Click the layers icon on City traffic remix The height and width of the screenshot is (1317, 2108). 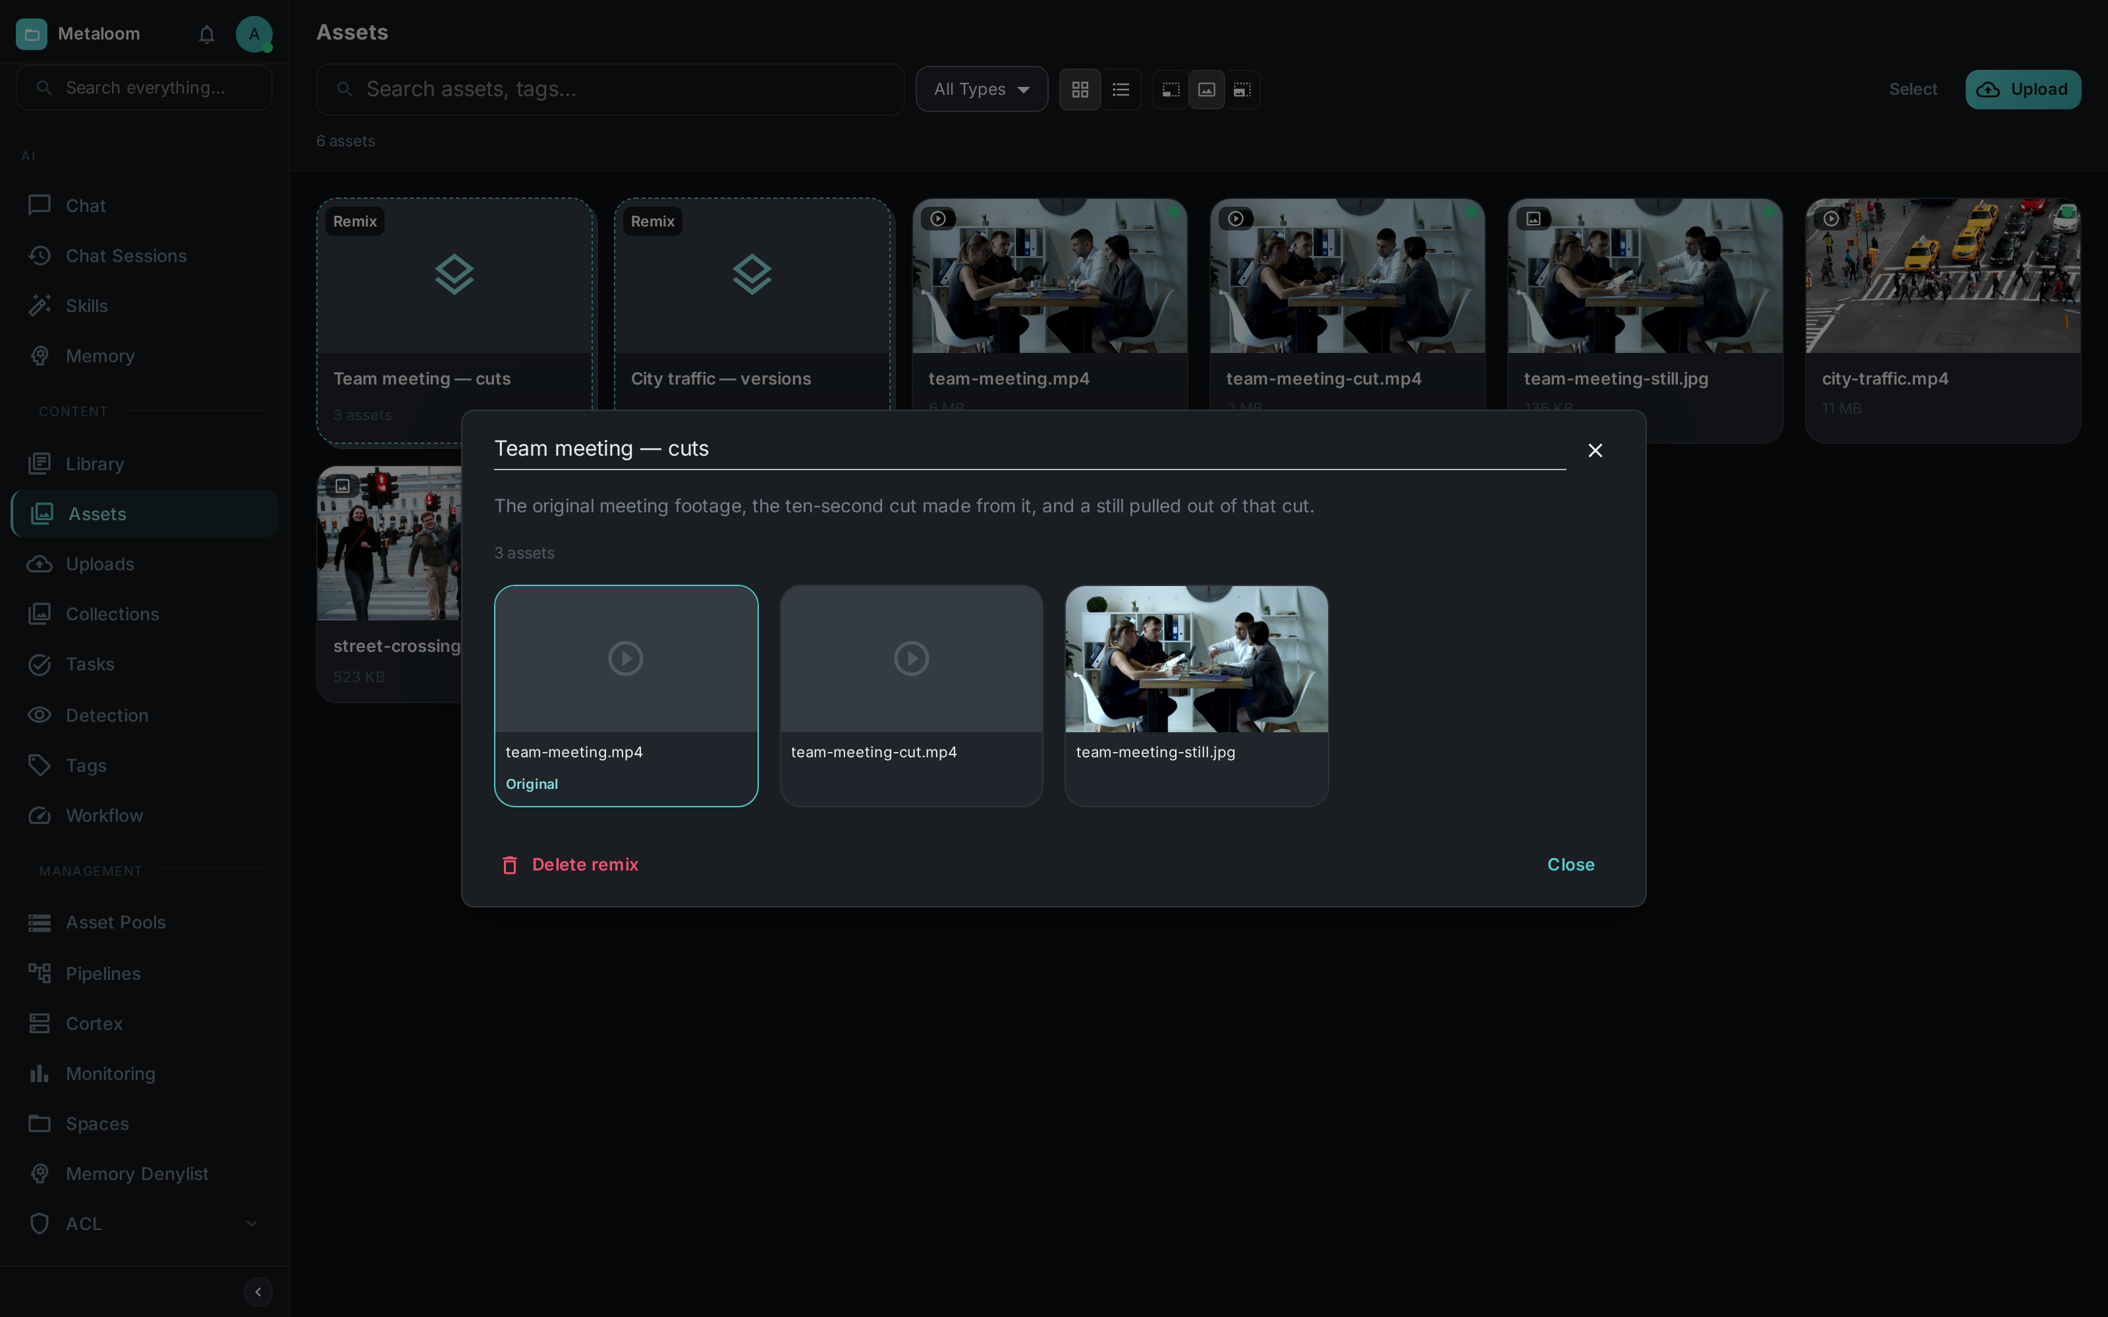click(752, 275)
